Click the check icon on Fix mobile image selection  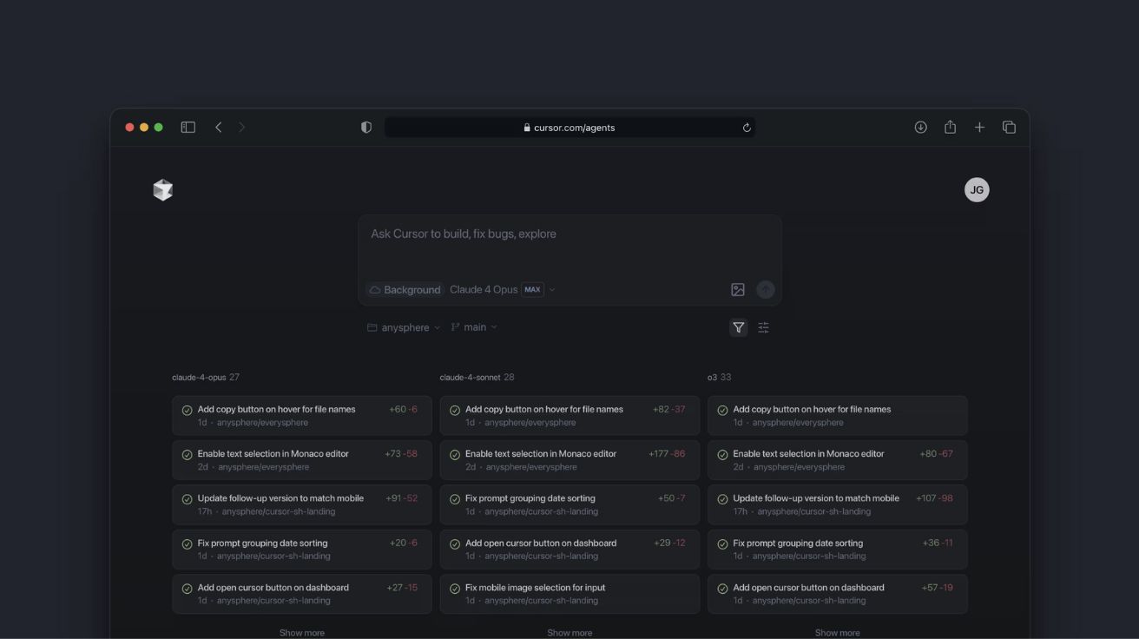455,589
